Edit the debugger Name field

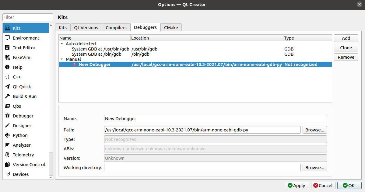215,118
